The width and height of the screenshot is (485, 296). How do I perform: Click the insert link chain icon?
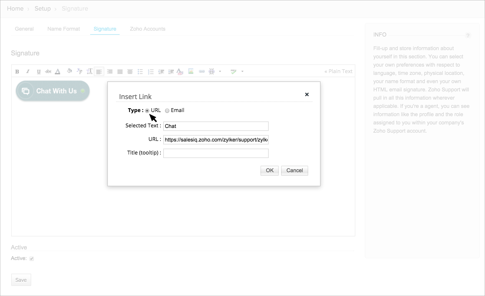click(202, 71)
